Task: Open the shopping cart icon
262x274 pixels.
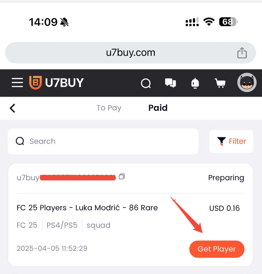Action: point(220,83)
